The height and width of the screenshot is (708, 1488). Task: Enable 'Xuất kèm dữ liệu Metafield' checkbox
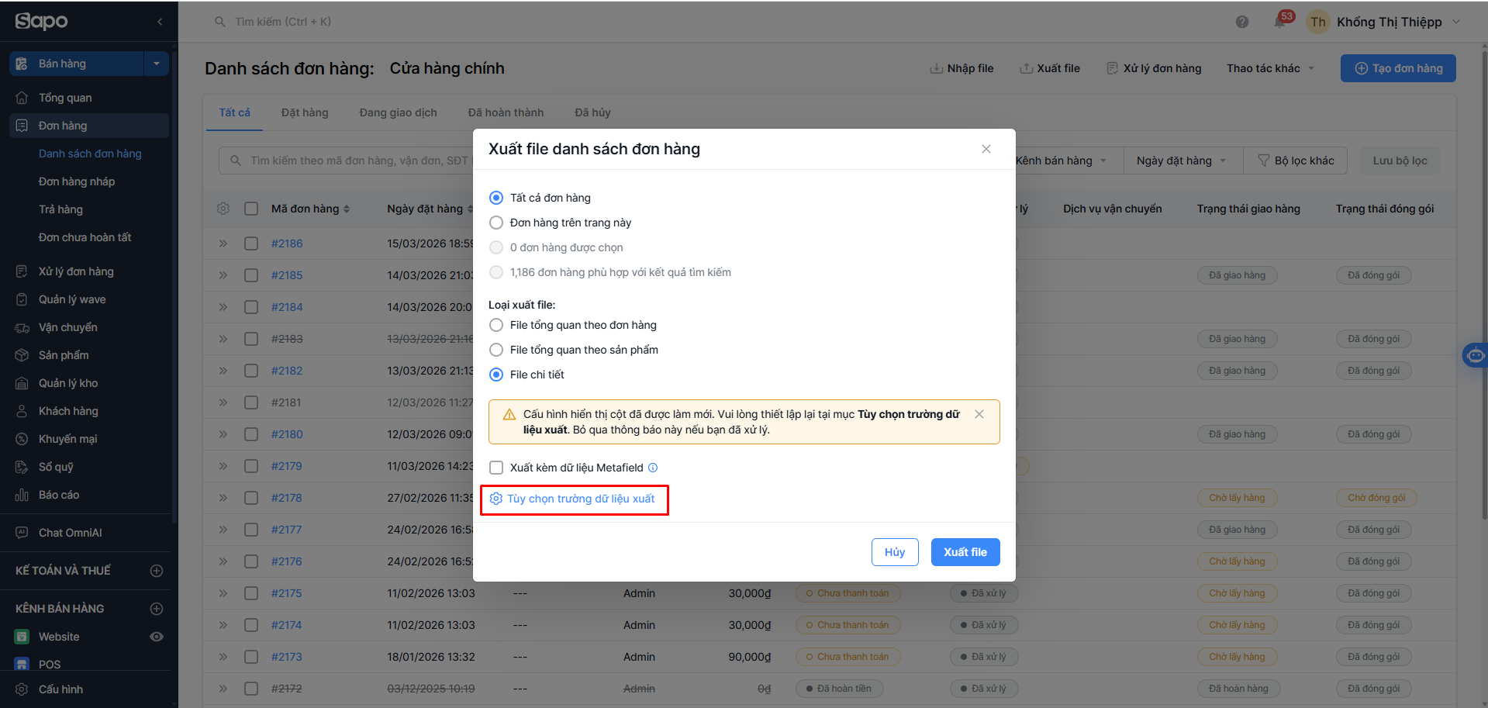pos(496,468)
